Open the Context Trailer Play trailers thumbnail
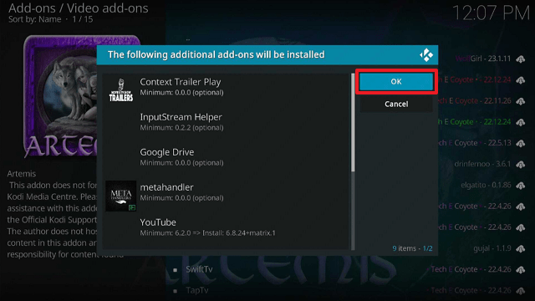The width and height of the screenshot is (535, 301). pyautogui.click(x=120, y=90)
